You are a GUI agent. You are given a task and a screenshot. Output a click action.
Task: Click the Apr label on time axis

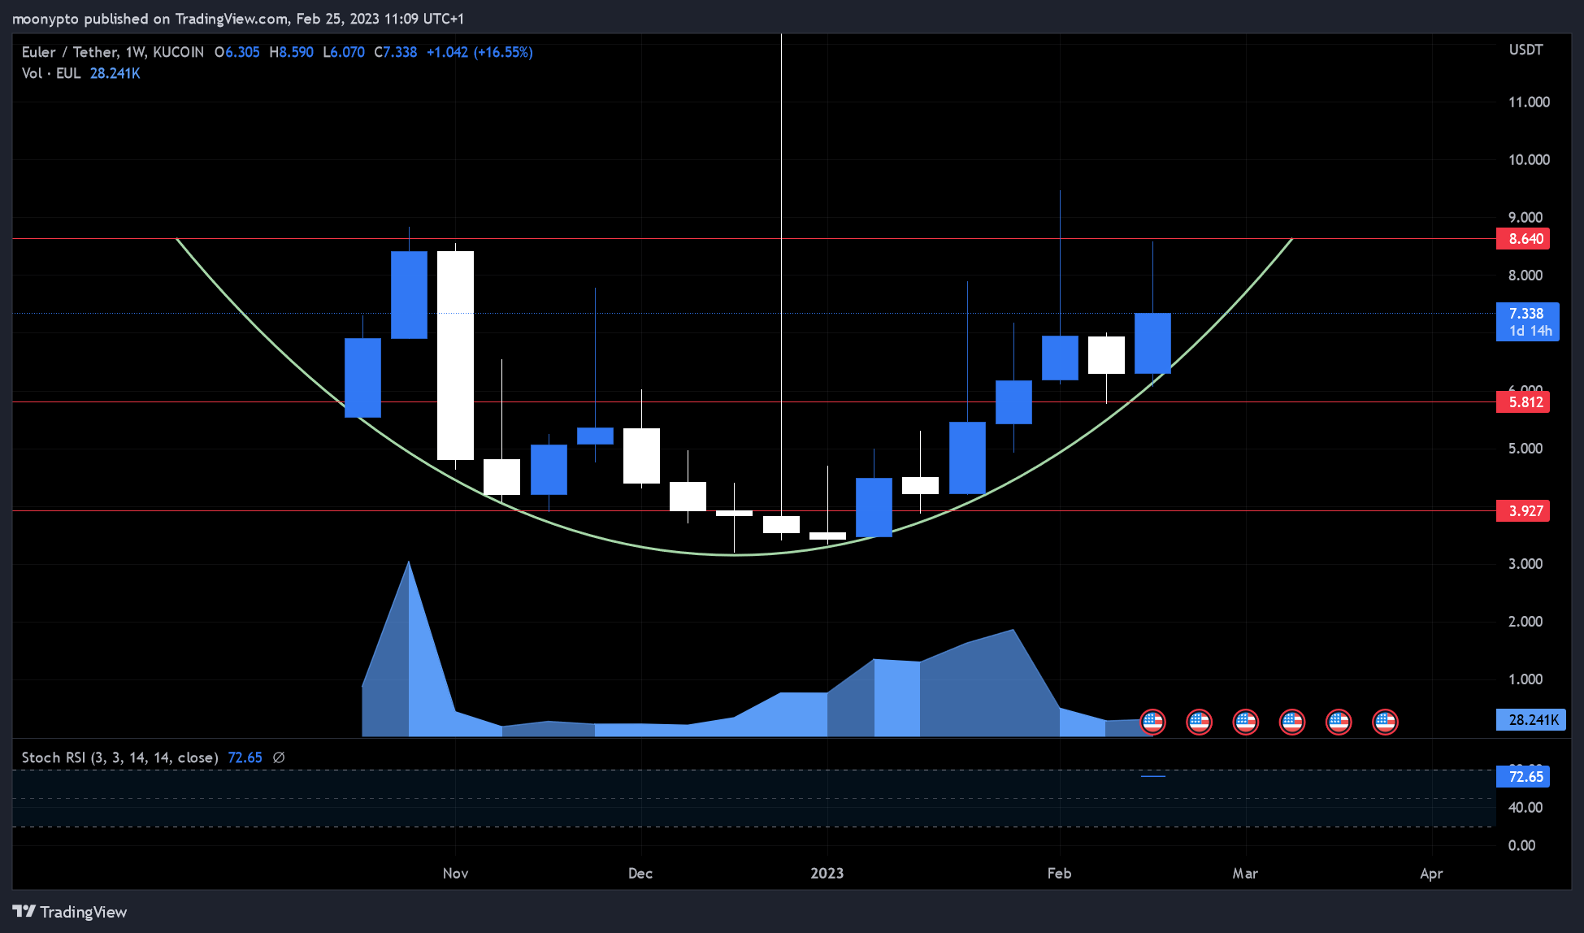tap(1431, 874)
